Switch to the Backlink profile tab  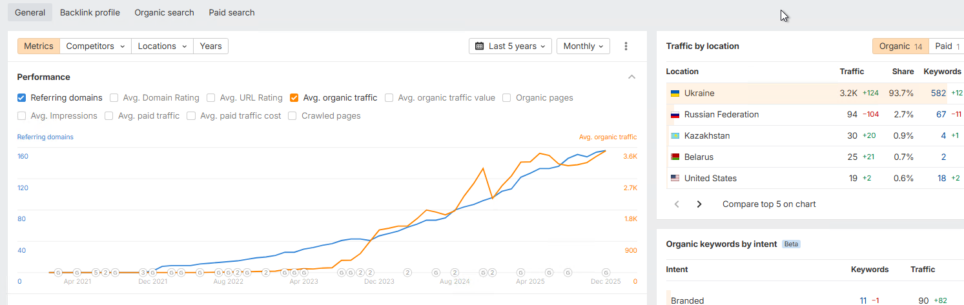90,12
